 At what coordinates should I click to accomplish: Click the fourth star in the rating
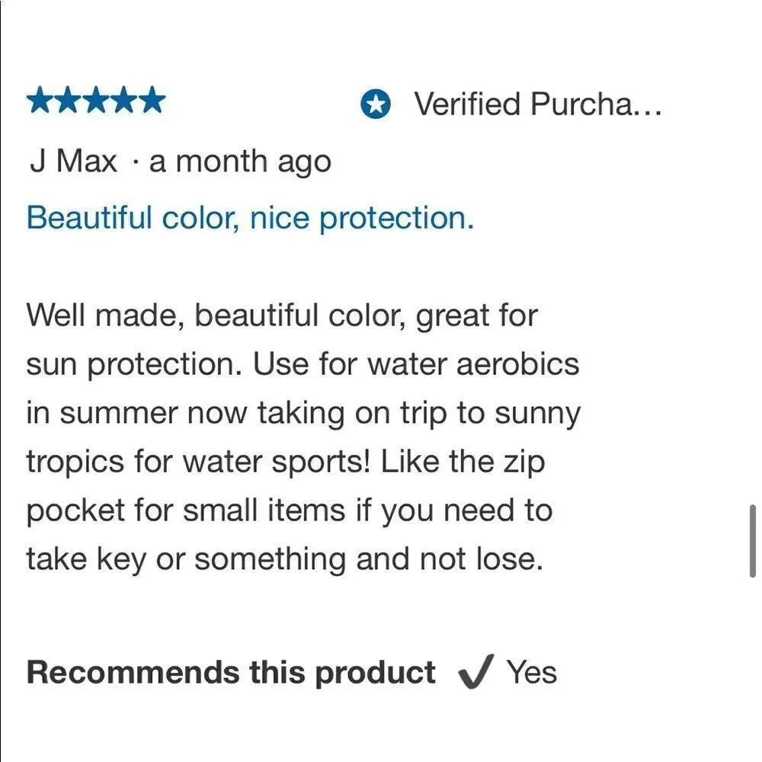[x=124, y=100]
